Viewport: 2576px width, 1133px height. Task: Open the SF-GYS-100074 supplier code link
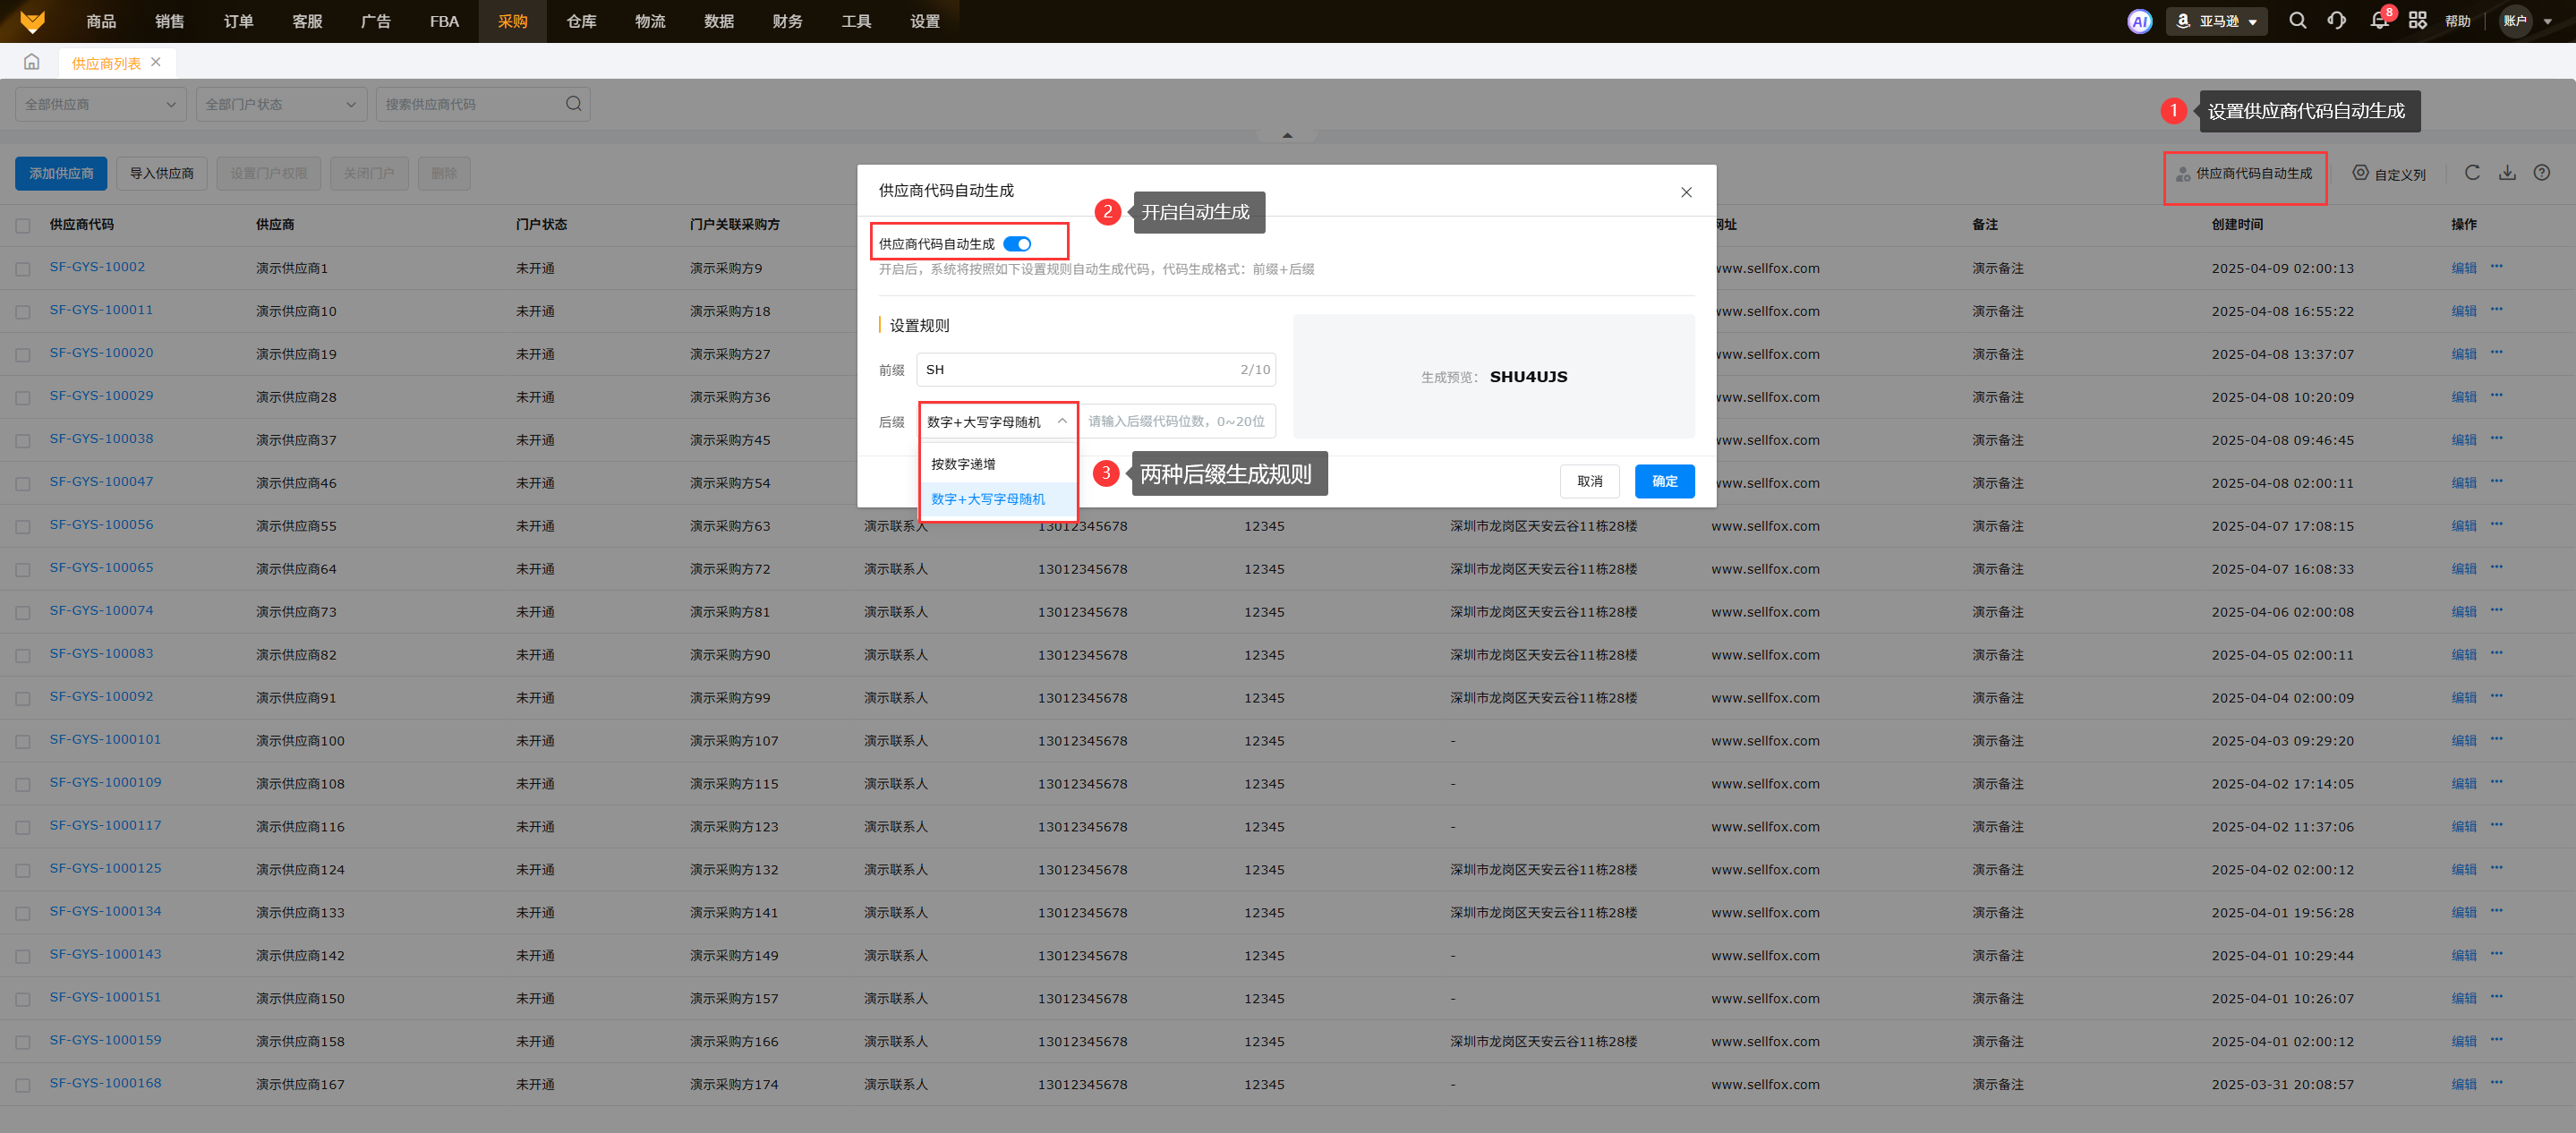tap(101, 610)
